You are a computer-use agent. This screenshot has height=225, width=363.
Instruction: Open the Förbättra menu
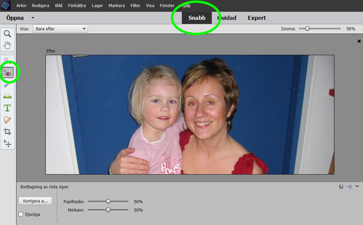pos(77,5)
